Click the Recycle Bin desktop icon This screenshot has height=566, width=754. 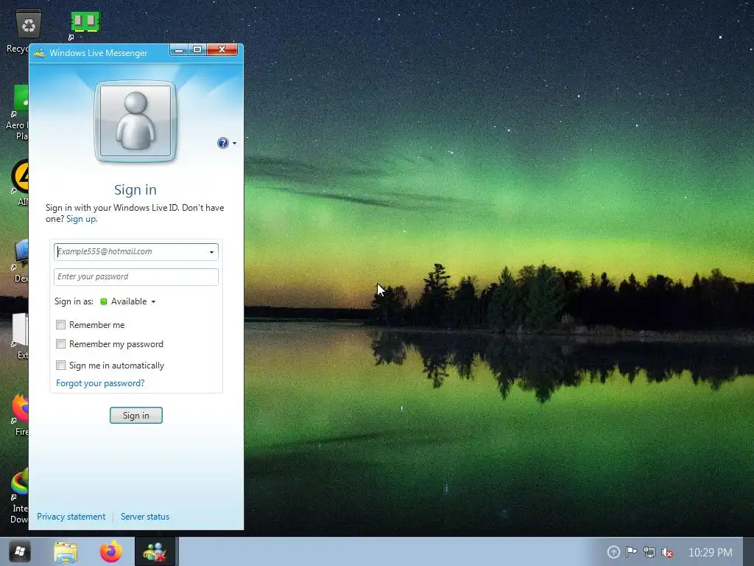(x=29, y=24)
